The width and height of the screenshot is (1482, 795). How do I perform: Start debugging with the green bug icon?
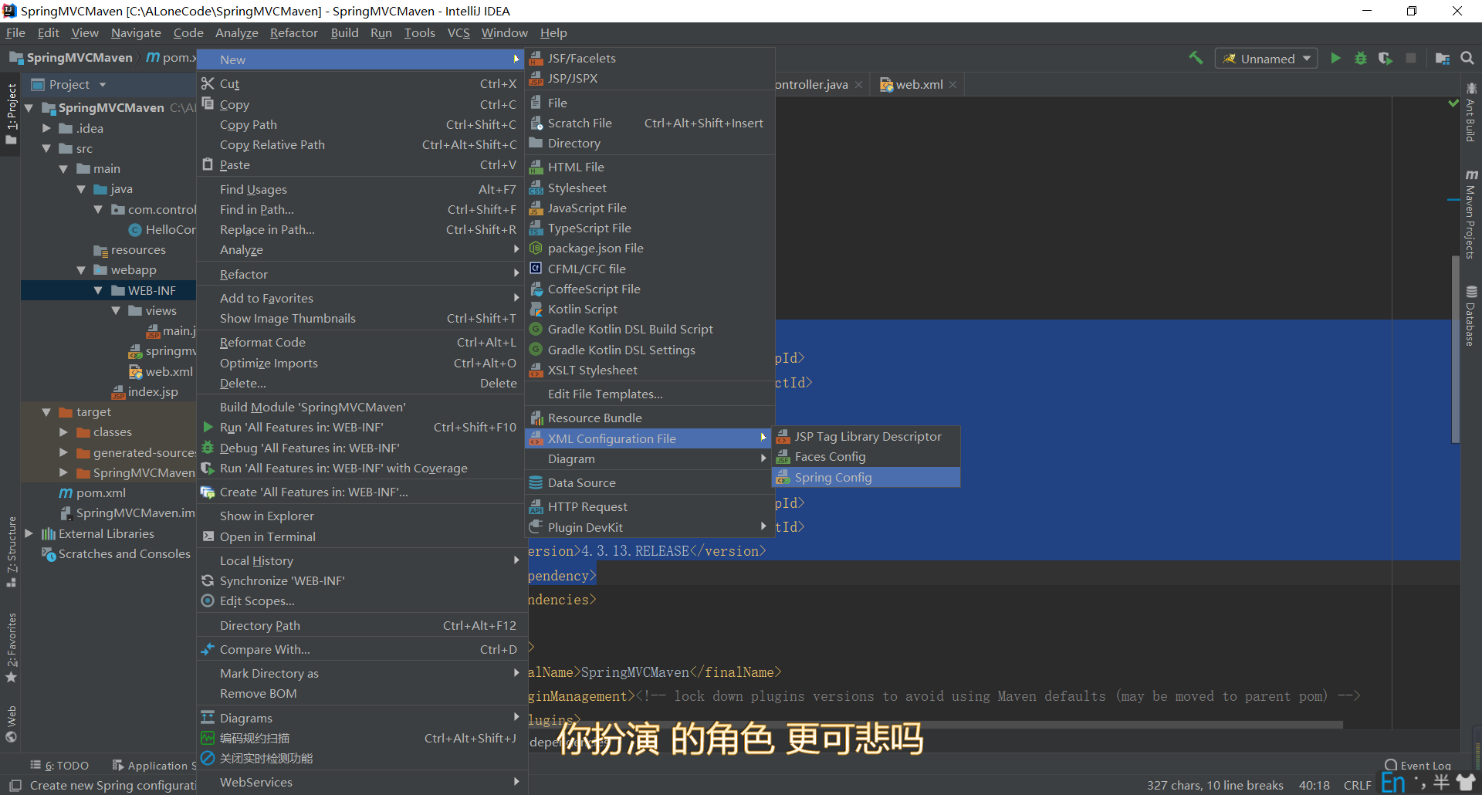click(x=1361, y=58)
